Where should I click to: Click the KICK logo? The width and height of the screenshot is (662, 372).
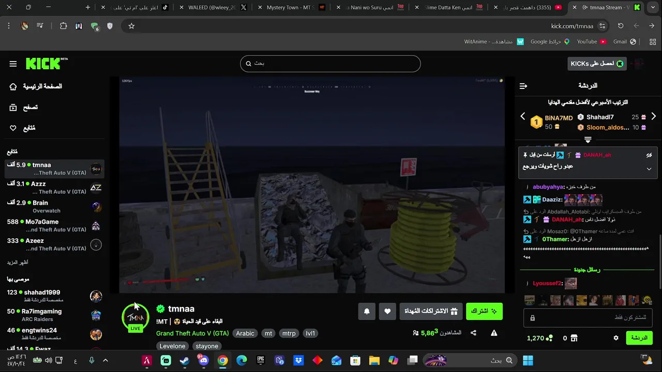pyautogui.click(x=47, y=63)
